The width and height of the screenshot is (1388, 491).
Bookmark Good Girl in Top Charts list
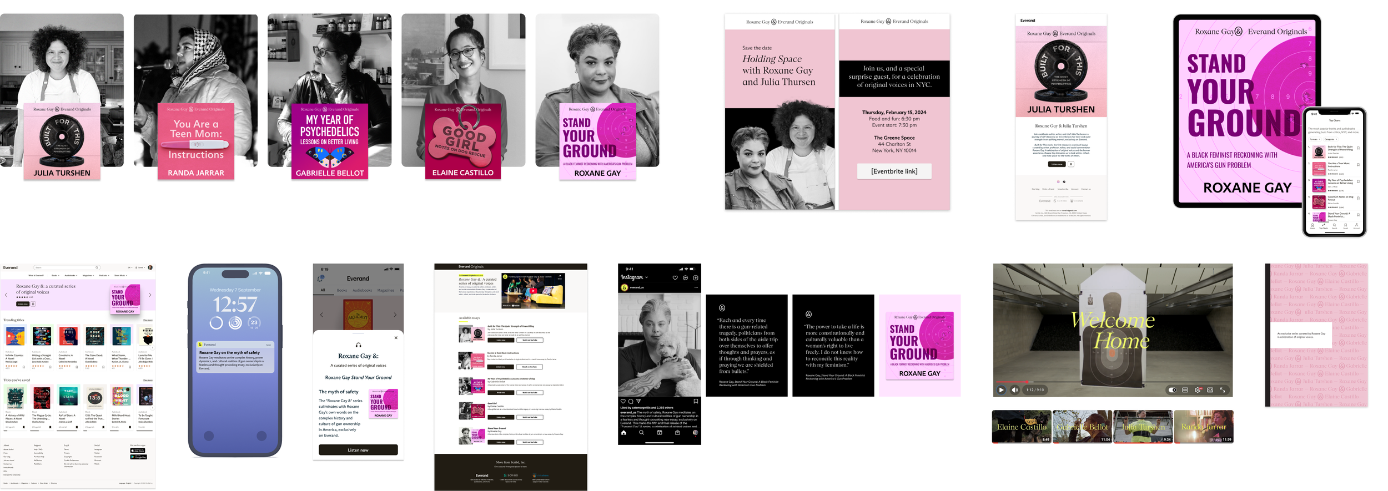pyautogui.click(x=1359, y=198)
